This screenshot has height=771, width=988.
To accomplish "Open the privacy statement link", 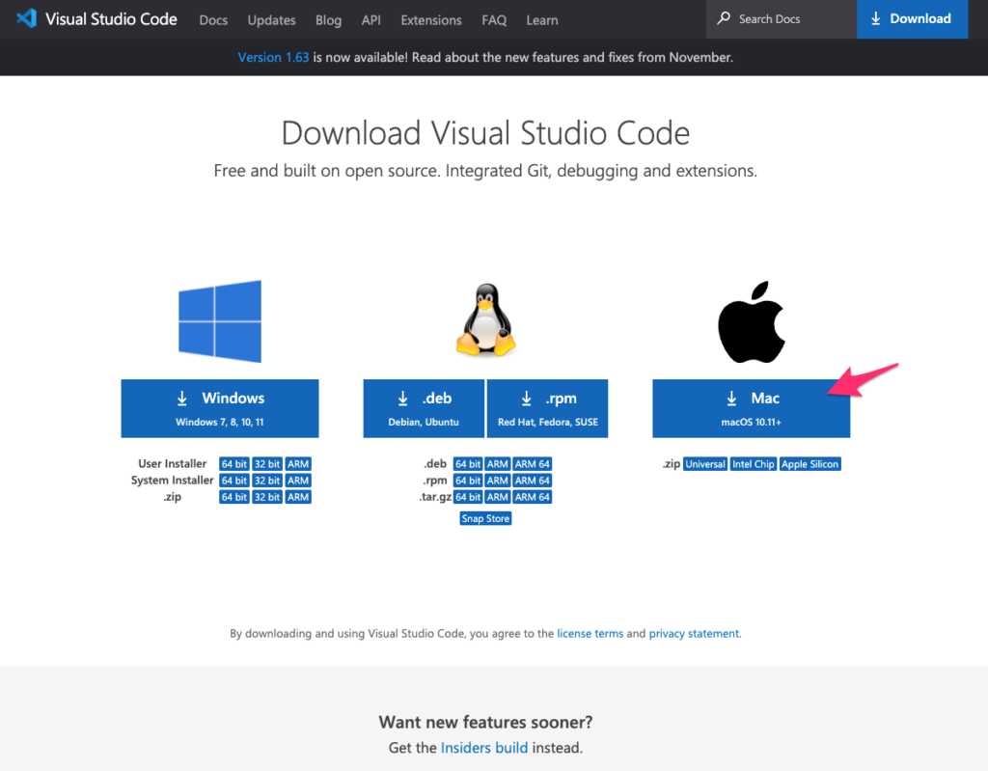I will point(694,633).
